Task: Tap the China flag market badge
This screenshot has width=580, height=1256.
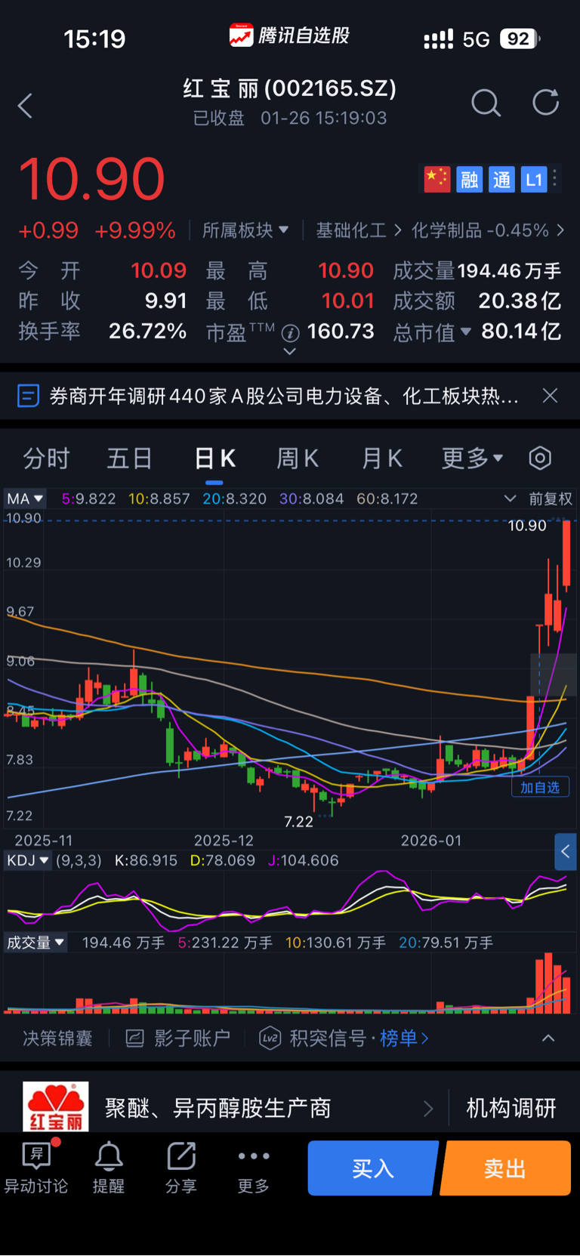Action: pos(437,179)
